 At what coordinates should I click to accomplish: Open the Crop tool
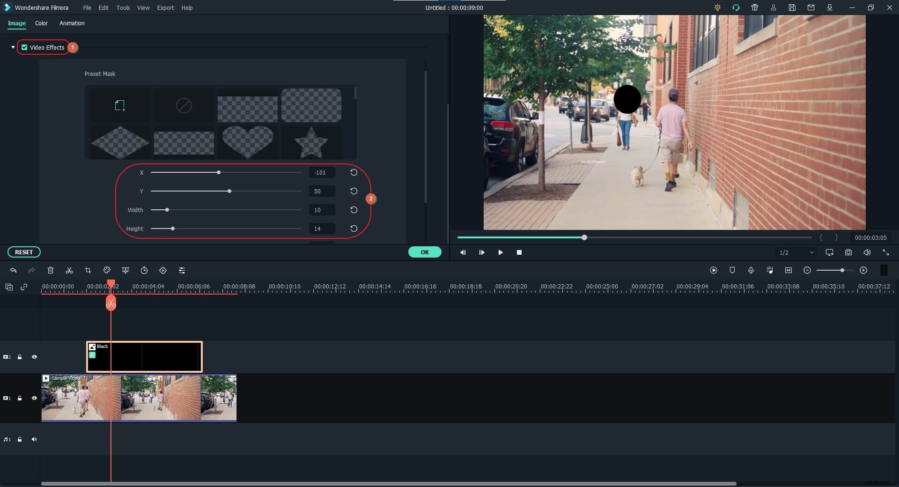pos(88,271)
